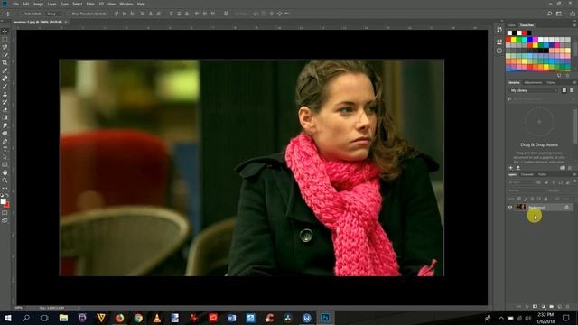
Task: Select the Eyedropper tool
Action: pyautogui.click(x=5, y=70)
